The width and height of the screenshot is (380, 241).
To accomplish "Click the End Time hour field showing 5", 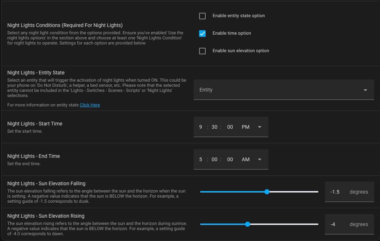I will (201, 160).
